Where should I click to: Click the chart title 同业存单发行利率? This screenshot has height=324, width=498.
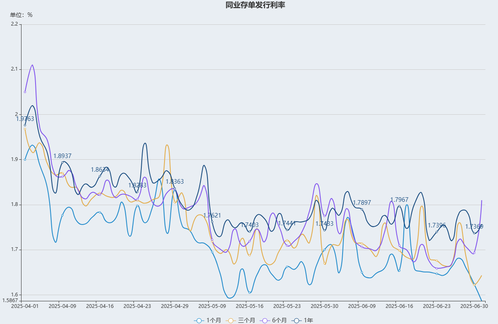click(x=255, y=5)
